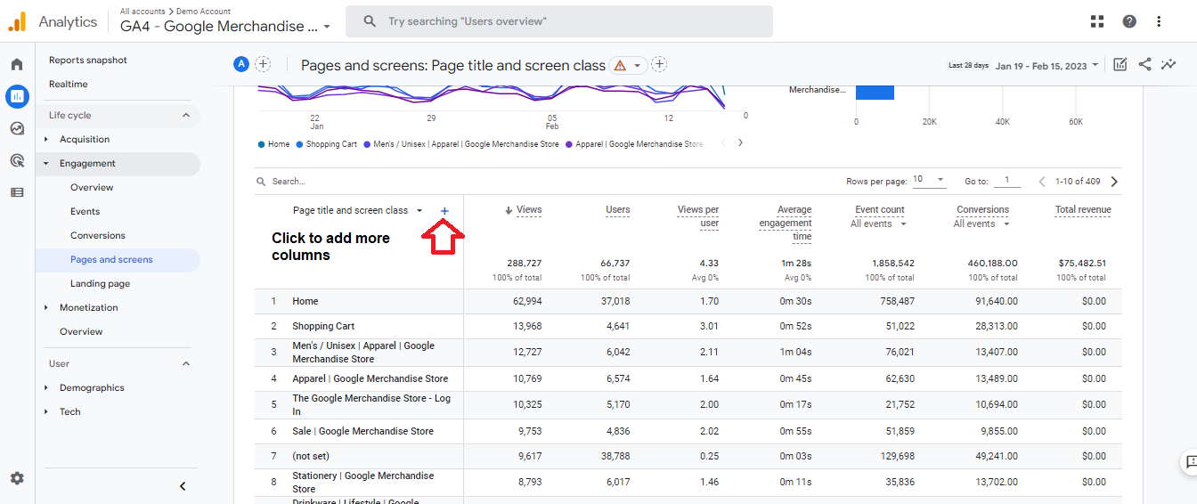The height and width of the screenshot is (504, 1197).
Task: Expand the Acquisition section
Action: 85,139
